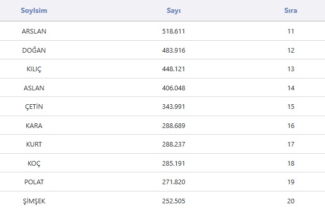Click the KOÇ surname cell
The width and height of the screenshot is (325, 209).
pyautogui.click(x=34, y=163)
